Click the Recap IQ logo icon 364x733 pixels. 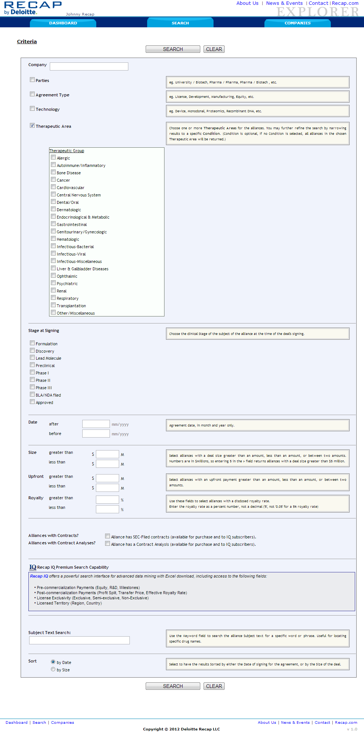tap(33, 567)
